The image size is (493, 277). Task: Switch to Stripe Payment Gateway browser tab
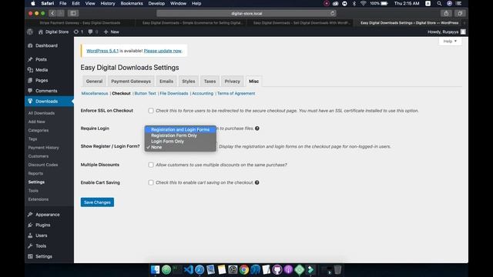pyautogui.click(x=80, y=23)
